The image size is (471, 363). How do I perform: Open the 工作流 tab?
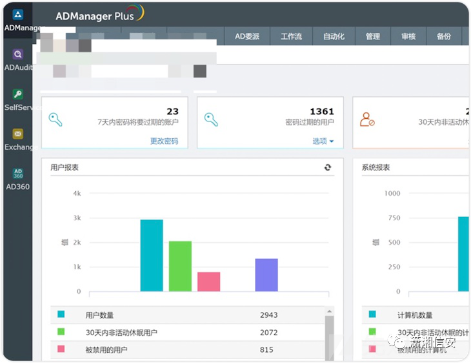click(x=291, y=36)
